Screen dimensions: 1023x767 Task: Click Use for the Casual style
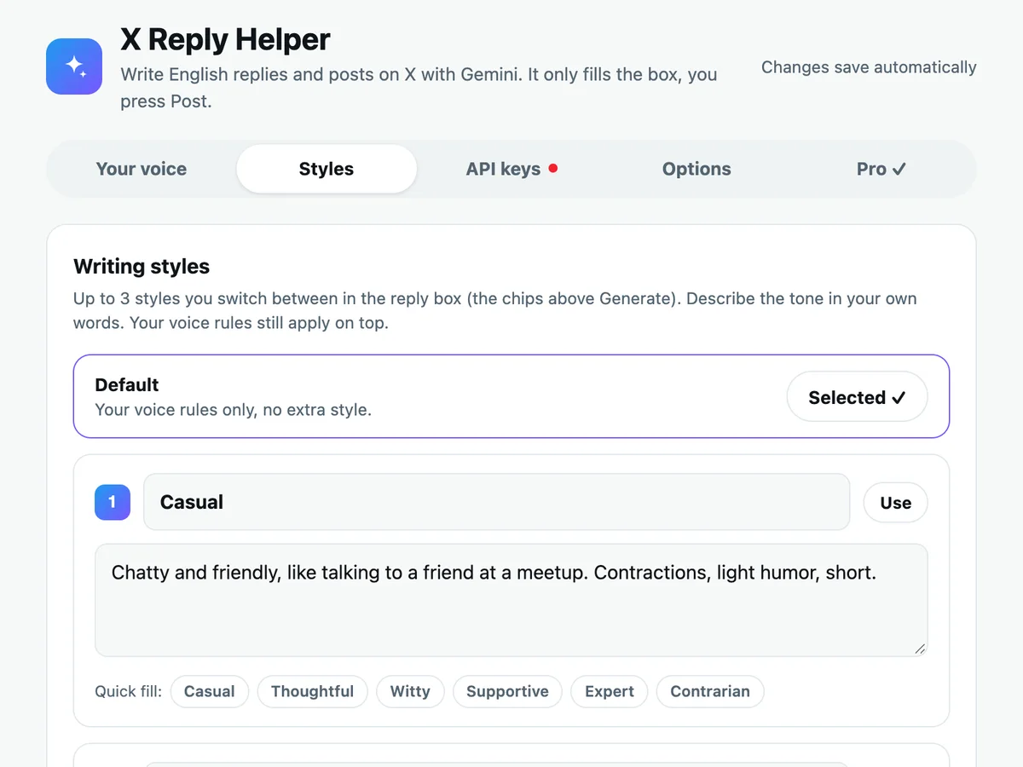(x=895, y=503)
